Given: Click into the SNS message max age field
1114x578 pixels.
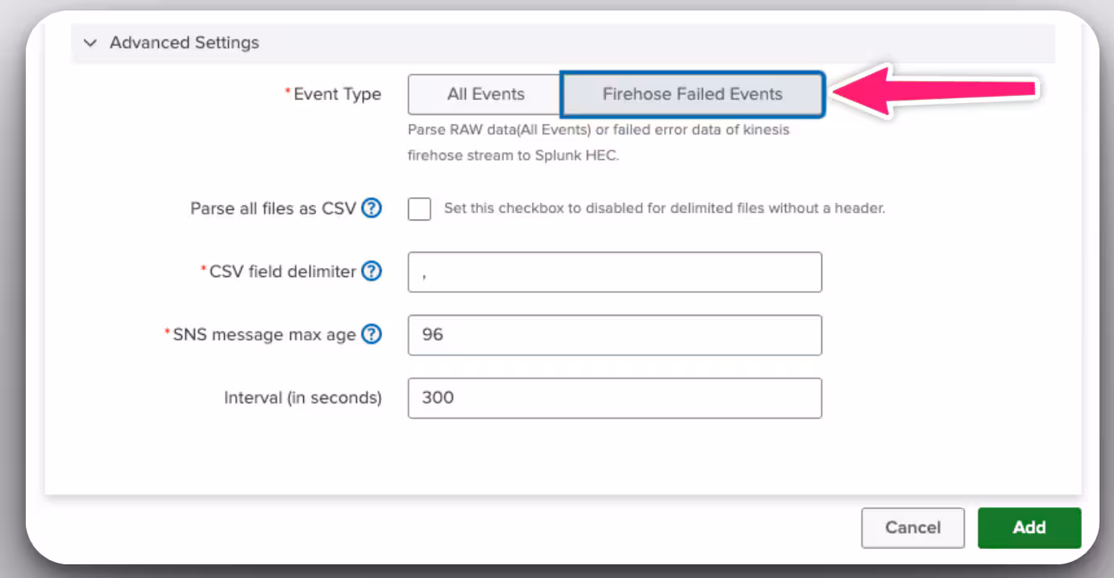Looking at the screenshot, I should point(614,335).
